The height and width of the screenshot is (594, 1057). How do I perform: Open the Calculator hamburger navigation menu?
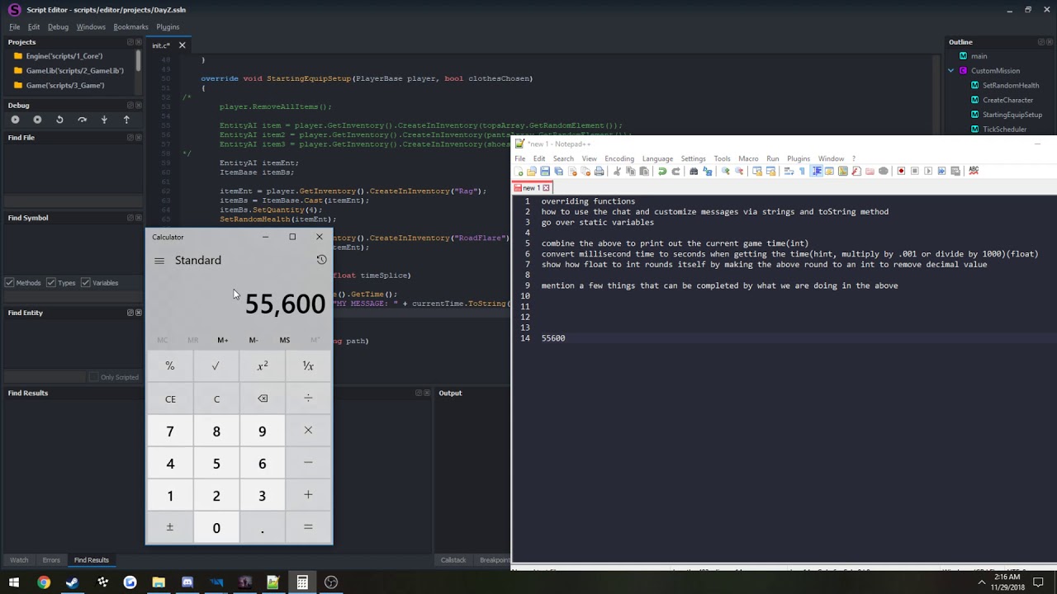[159, 261]
